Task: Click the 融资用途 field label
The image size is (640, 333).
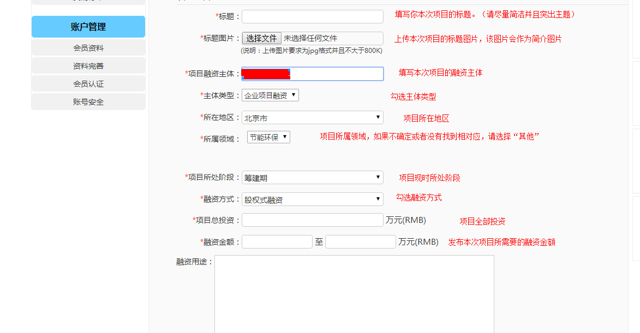Action: (x=195, y=262)
